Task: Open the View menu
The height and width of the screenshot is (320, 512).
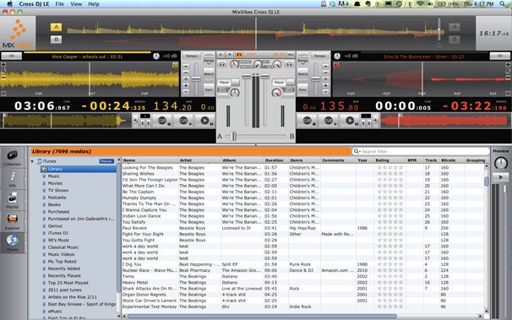Action: point(76,4)
